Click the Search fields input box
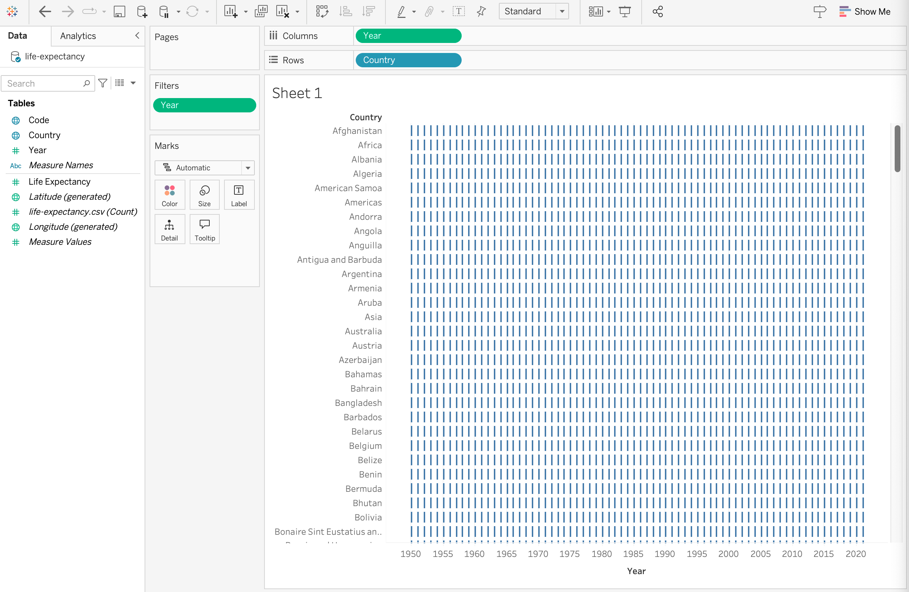 pyautogui.click(x=48, y=83)
